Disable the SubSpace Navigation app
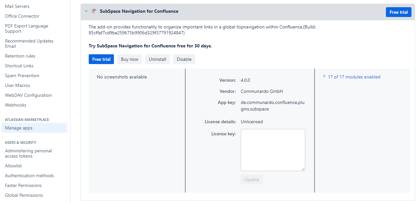 pyautogui.click(x=184, y=59)
